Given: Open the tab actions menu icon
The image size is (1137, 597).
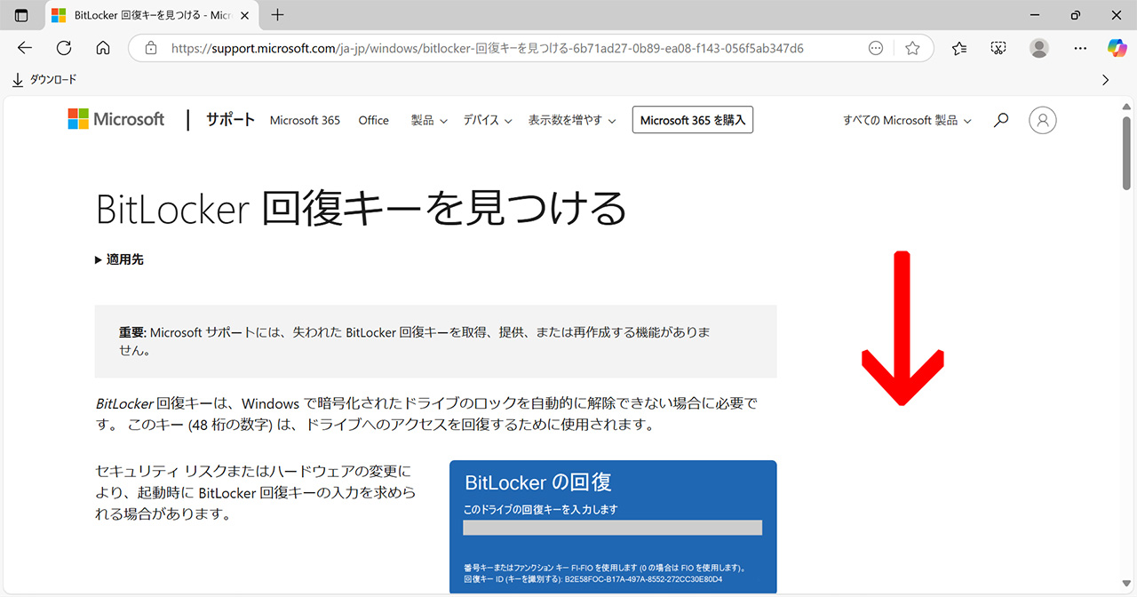Looking at the screenshot, I should click(22, 15).
